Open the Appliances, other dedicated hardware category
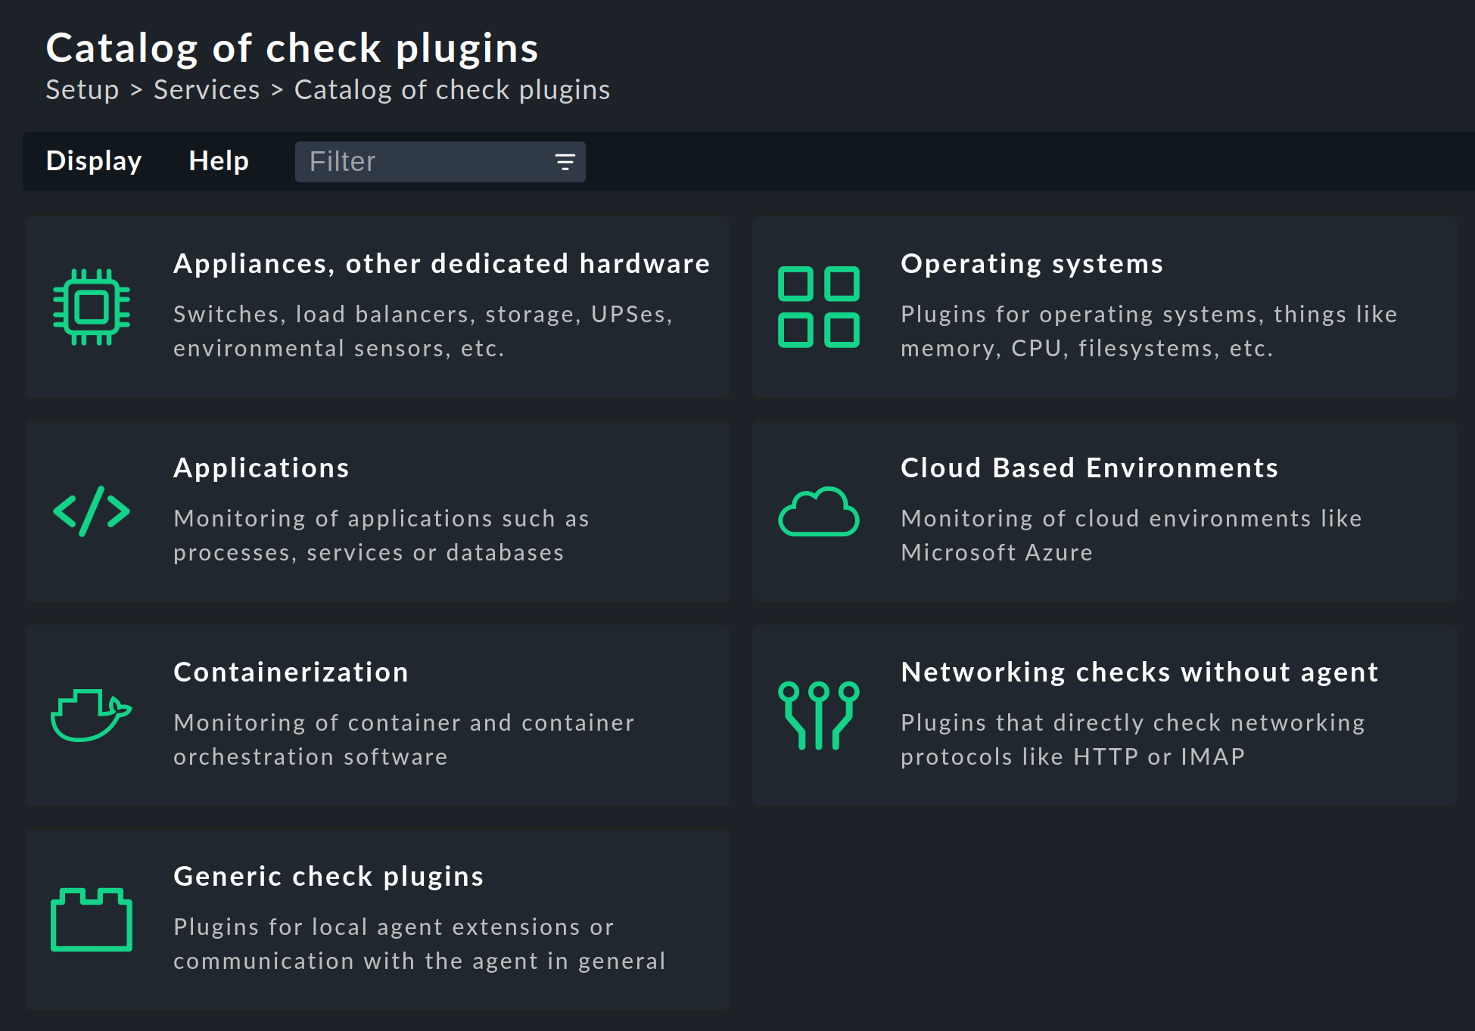 coord(442,263)
